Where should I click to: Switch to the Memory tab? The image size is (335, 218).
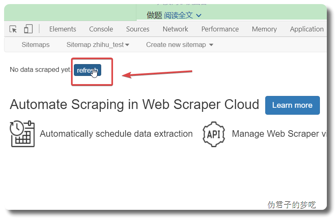point(264,29)
